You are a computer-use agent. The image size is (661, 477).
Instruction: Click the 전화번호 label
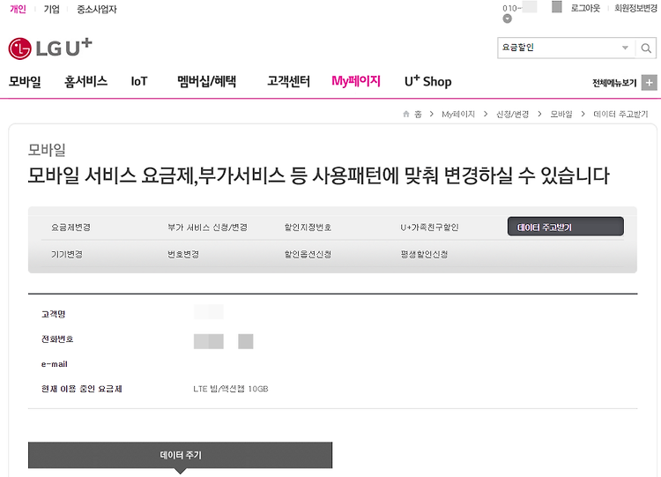pyautogui.click(x=57, y=339)
